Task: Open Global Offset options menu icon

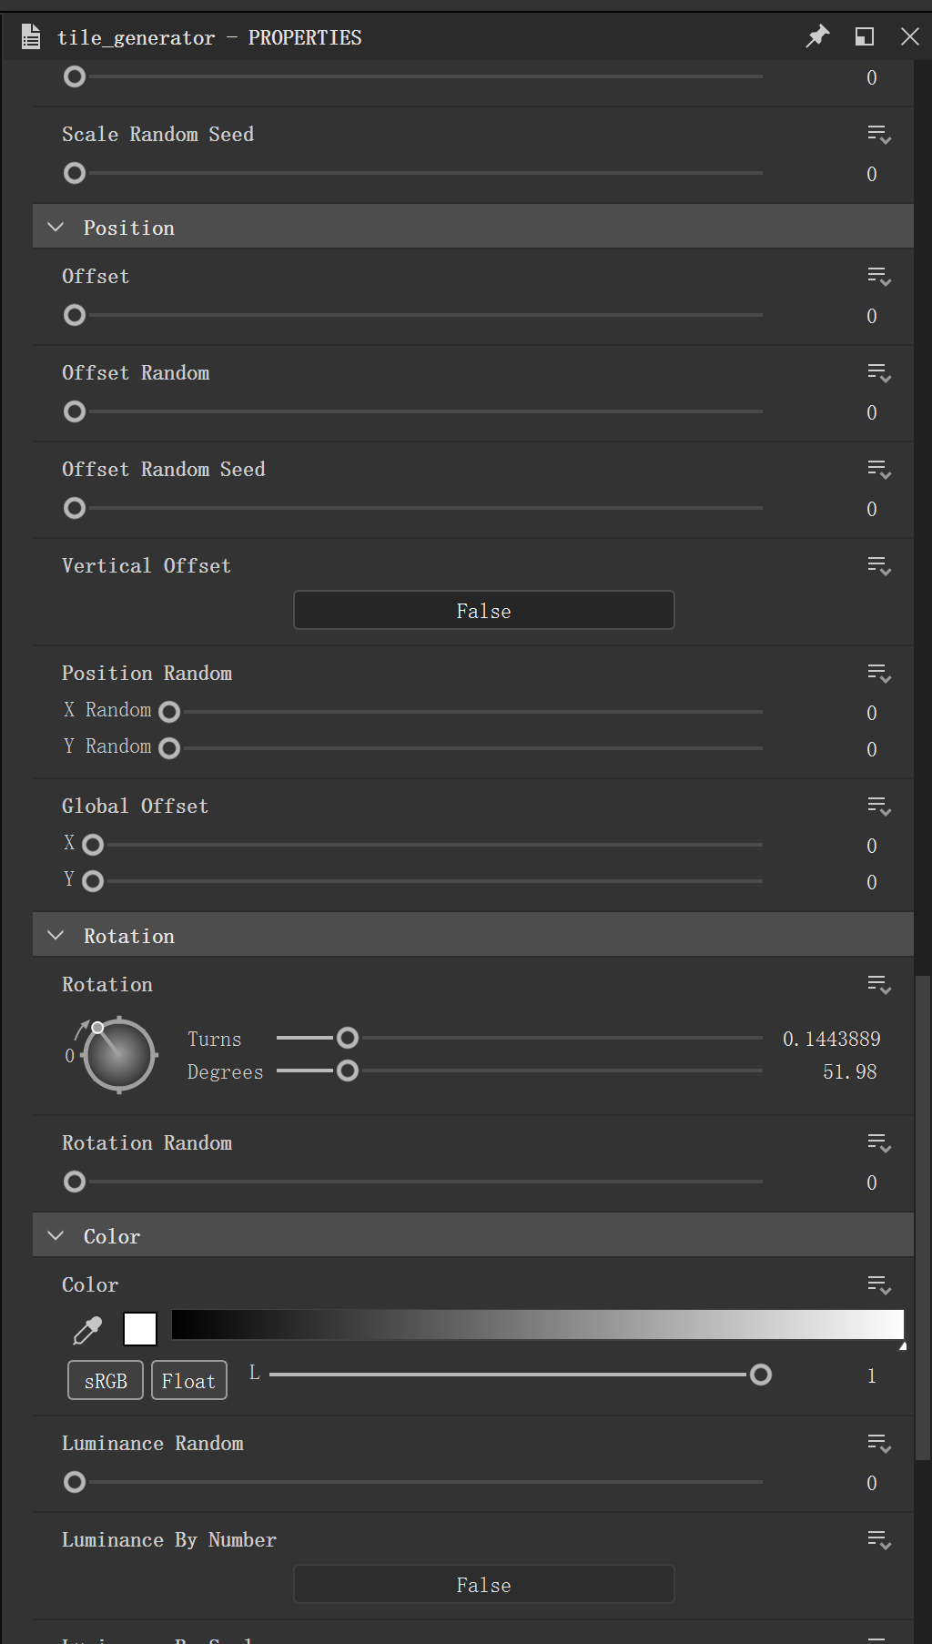Action: click(878, 806)
